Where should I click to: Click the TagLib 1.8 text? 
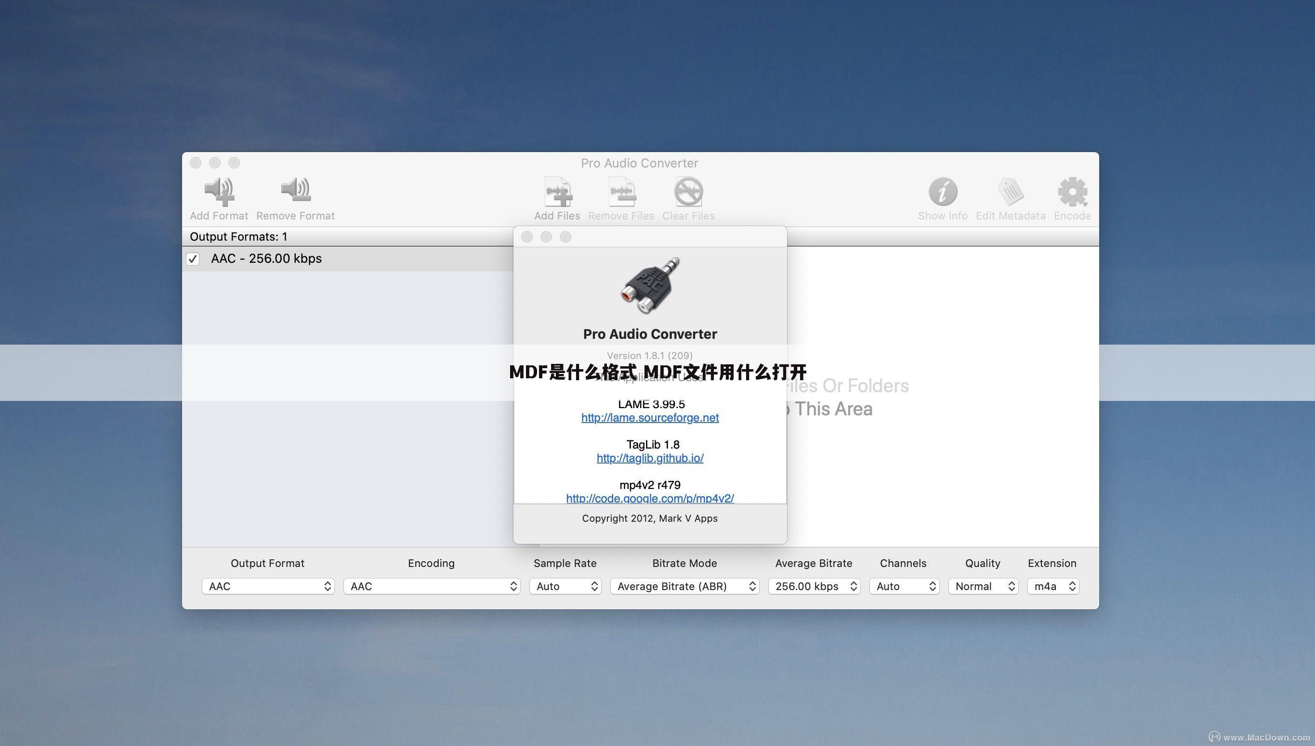(x=653, y=444)
